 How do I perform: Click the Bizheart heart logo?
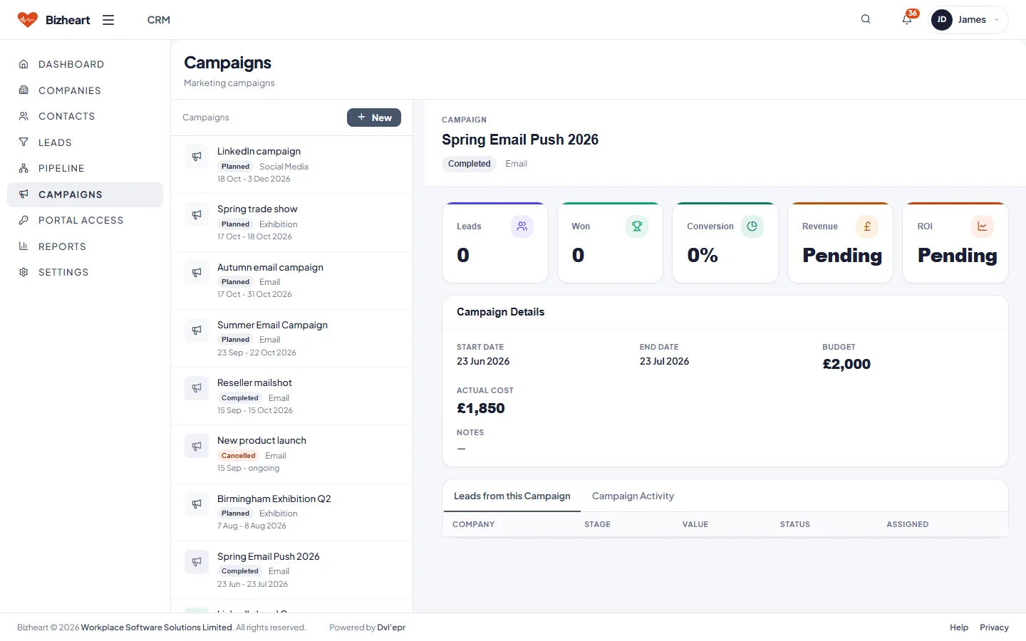point(27,20)
